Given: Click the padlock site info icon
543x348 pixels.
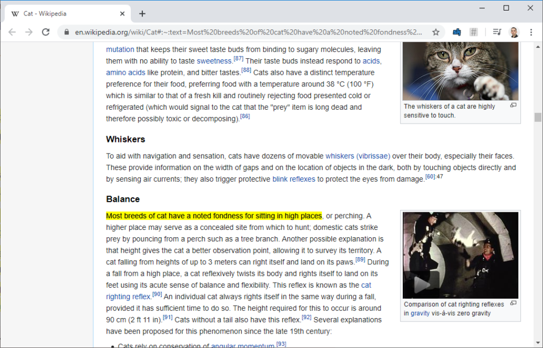Looking at the screenshot, I should click(x=67, y=32).
